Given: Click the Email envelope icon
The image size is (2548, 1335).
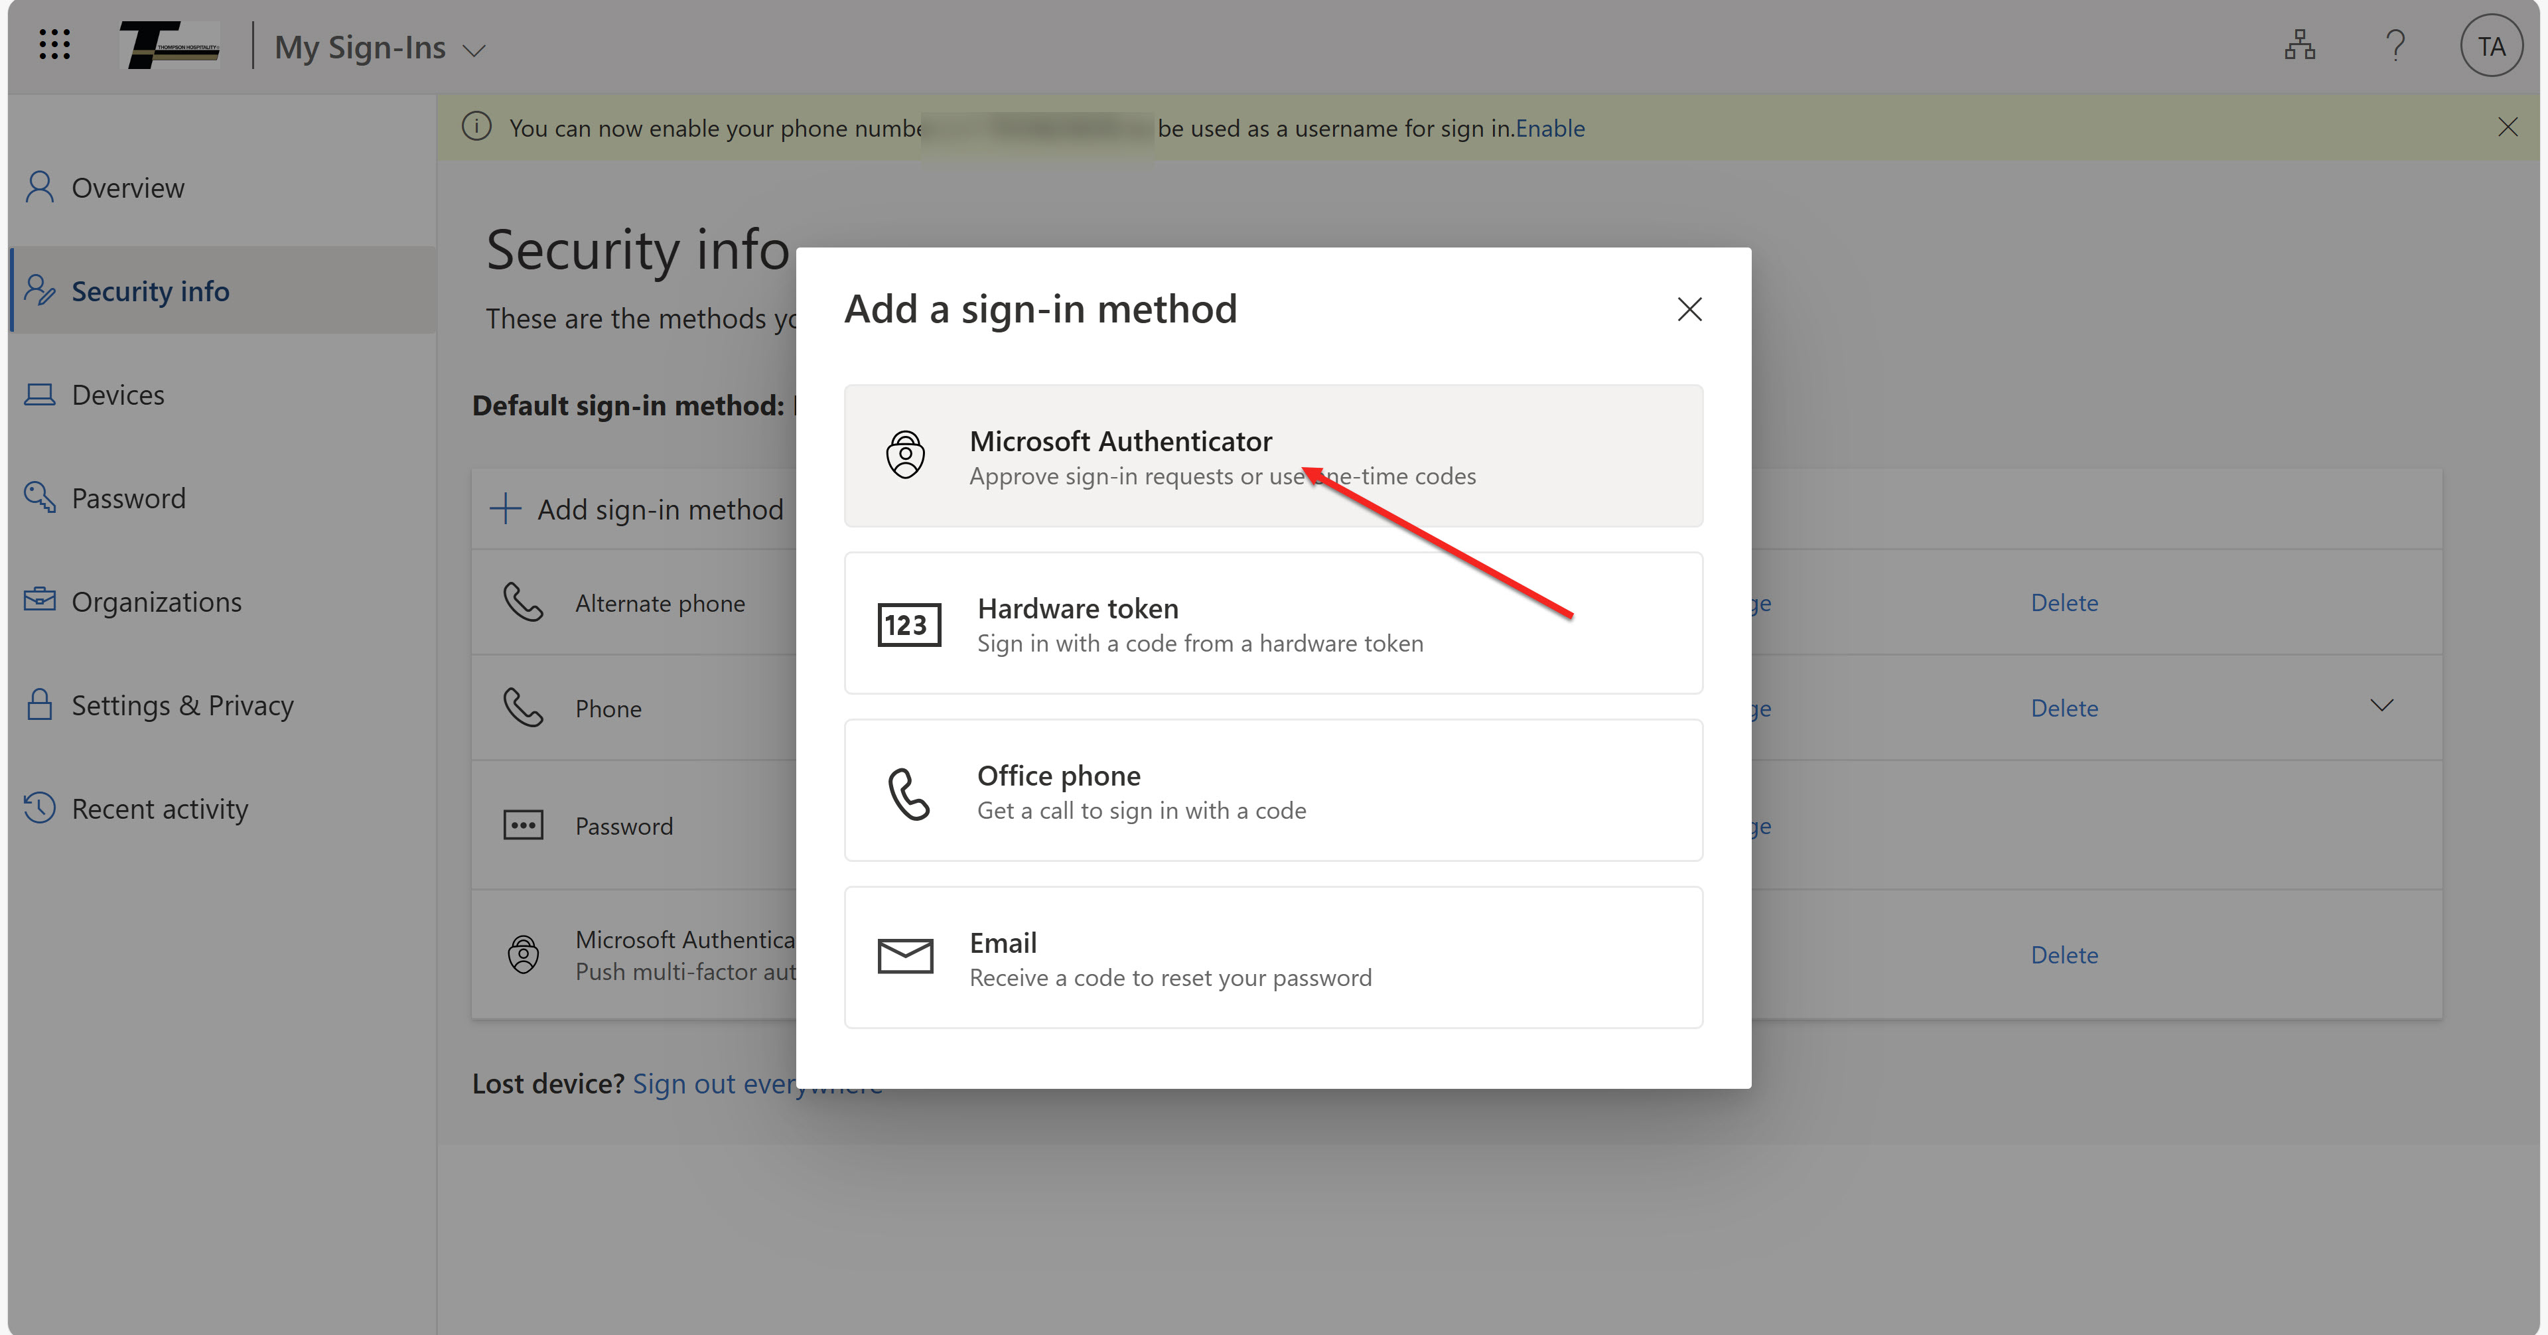Looking at the screenshot, I should pyautogui.click(x=905, y=956).
